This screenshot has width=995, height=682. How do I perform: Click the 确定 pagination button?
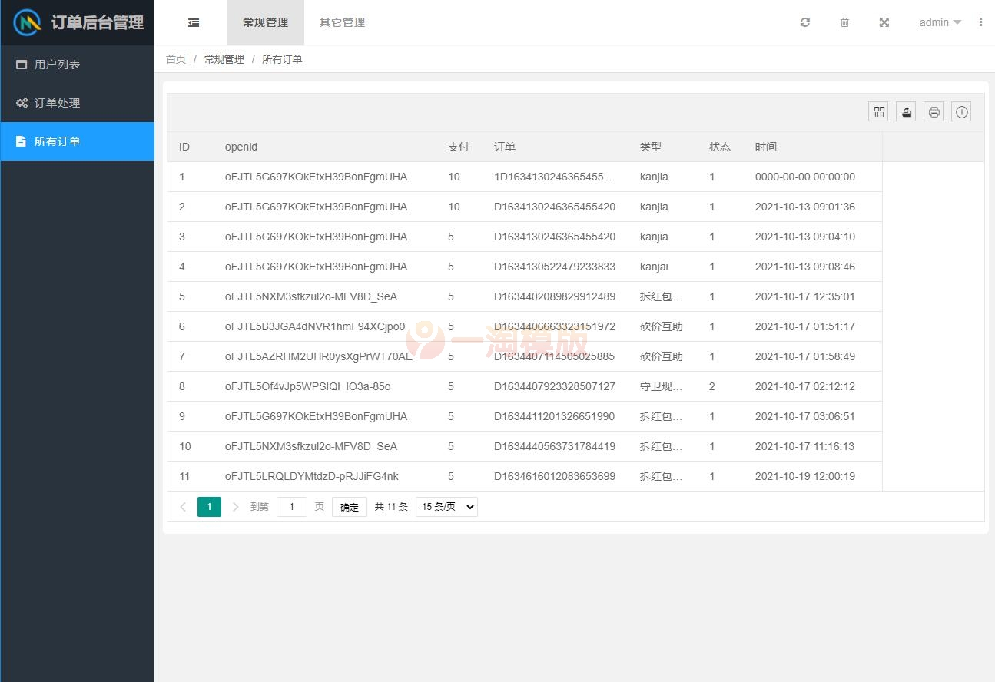(349, 506)
